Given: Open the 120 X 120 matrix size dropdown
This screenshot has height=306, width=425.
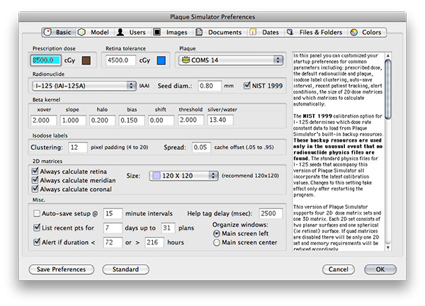Looking at the screenshot, I should click(x=183, y=176).
